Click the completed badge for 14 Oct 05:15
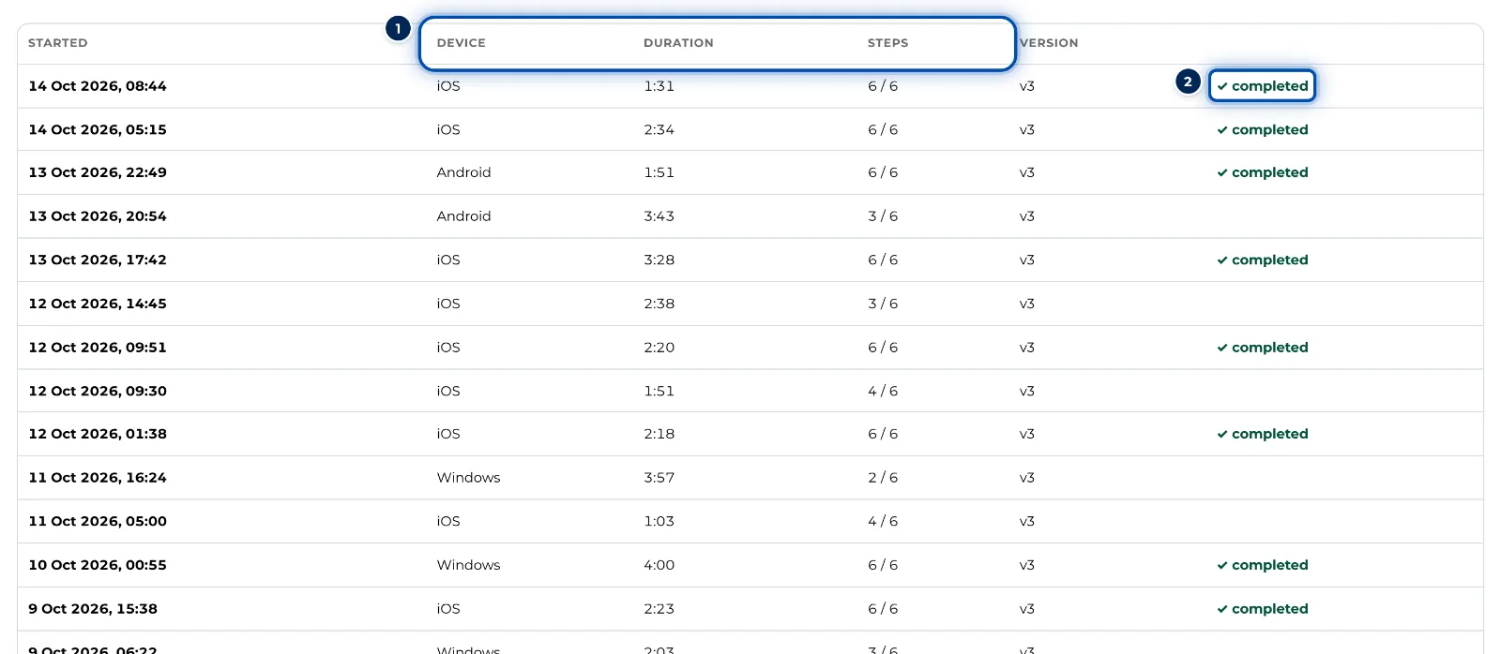The image size is (1501, 654). coord(1262,129)
